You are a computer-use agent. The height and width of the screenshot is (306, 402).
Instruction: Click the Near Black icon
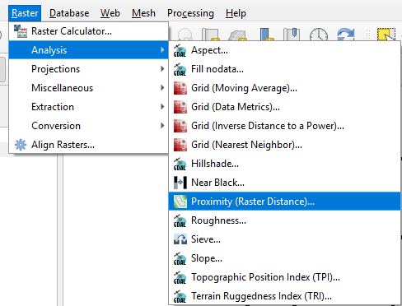click(x=180, y=183)
